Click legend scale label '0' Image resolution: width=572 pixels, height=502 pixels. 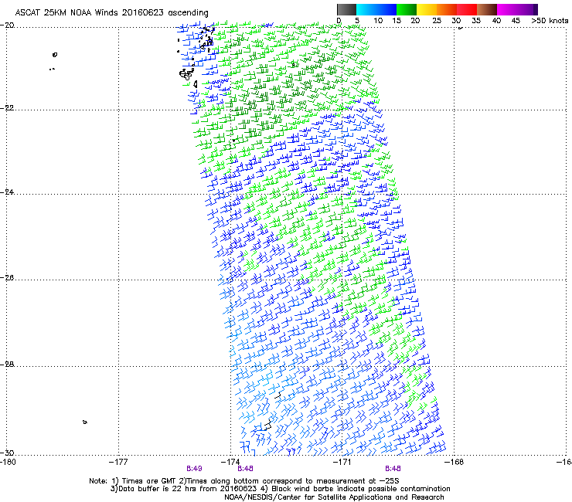[x=339, y=21]
